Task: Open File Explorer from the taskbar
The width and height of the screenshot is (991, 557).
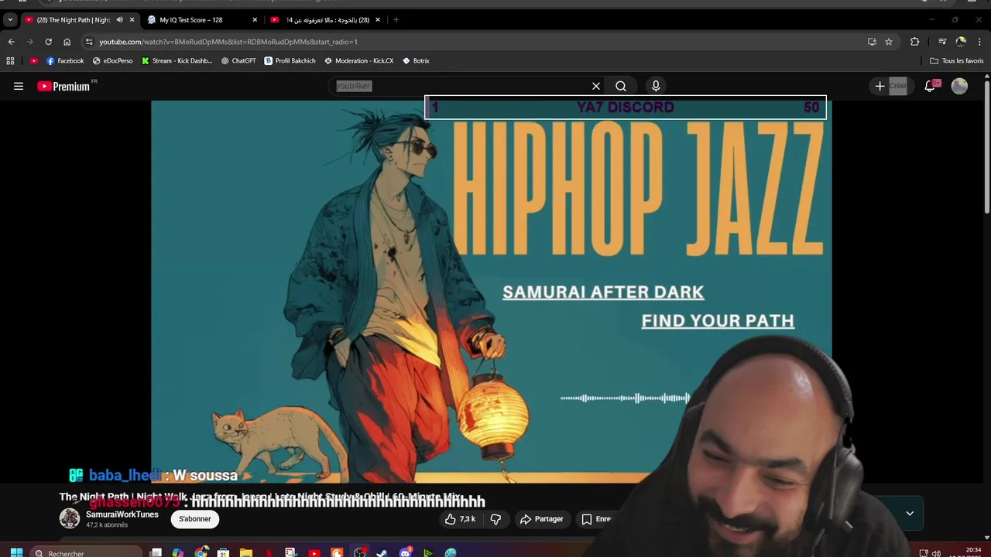Action: 246,552
